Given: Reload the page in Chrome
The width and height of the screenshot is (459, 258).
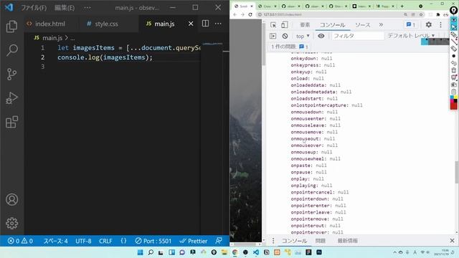Looking at the screenshot, I should [x=250, y=14].
